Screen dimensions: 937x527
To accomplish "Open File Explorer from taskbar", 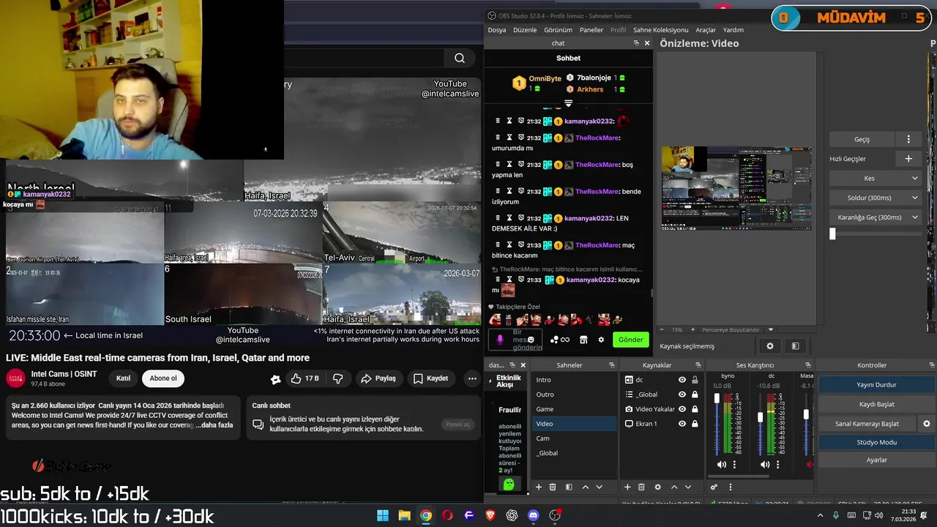I will 404,515.
